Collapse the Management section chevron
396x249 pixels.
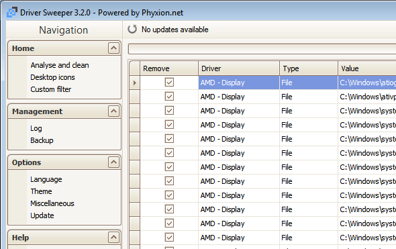(x=113, y=111)
